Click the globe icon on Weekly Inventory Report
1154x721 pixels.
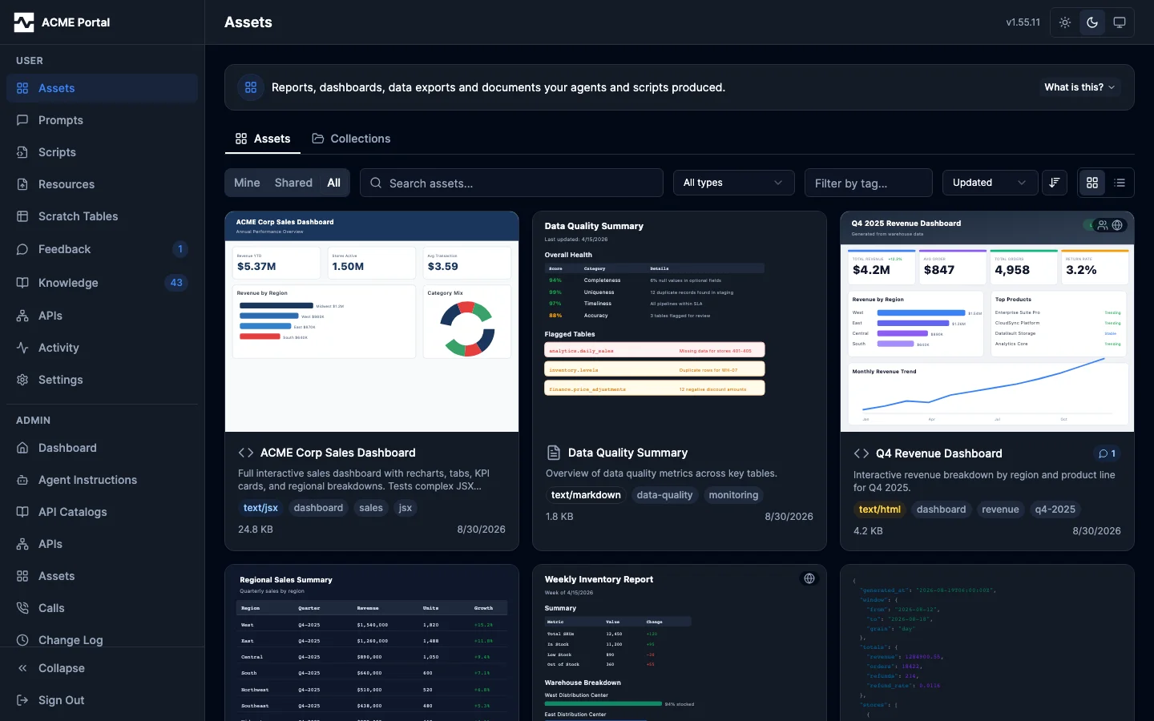(x=809, y=578)
